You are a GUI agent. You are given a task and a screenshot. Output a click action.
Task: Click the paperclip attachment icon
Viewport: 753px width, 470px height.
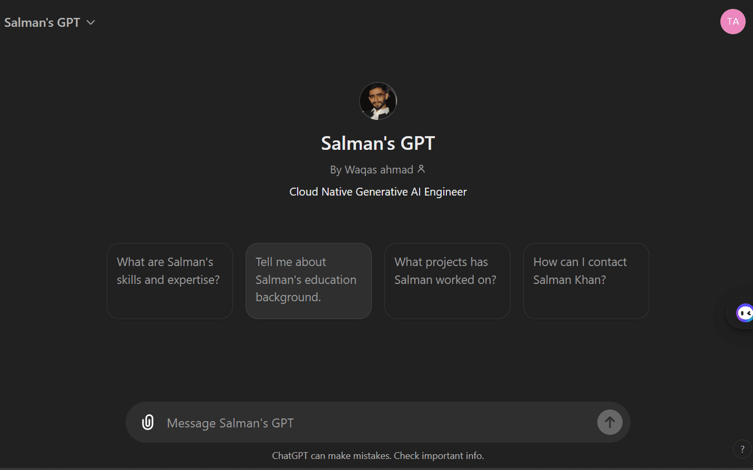tap(148, 422)
